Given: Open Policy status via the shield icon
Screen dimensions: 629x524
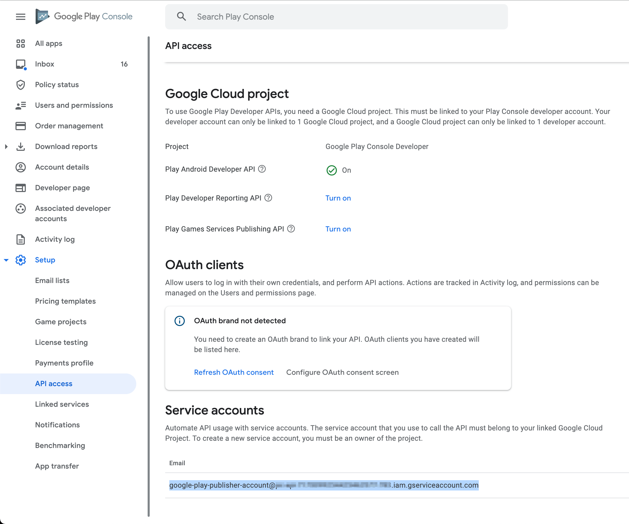Looking at the screenshot, I should 20,85.
